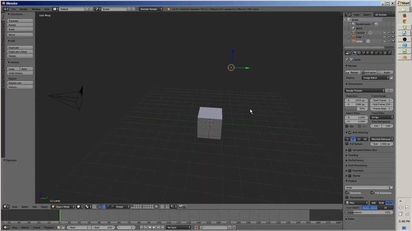Open the Render Presets dropdown
The width and height of the screenshot is (412, 231).
[x=365, y=90]
